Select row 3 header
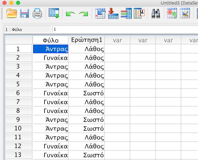Image resolution: width=198 pixels, height=160 pixels. (x=19, y=66)
